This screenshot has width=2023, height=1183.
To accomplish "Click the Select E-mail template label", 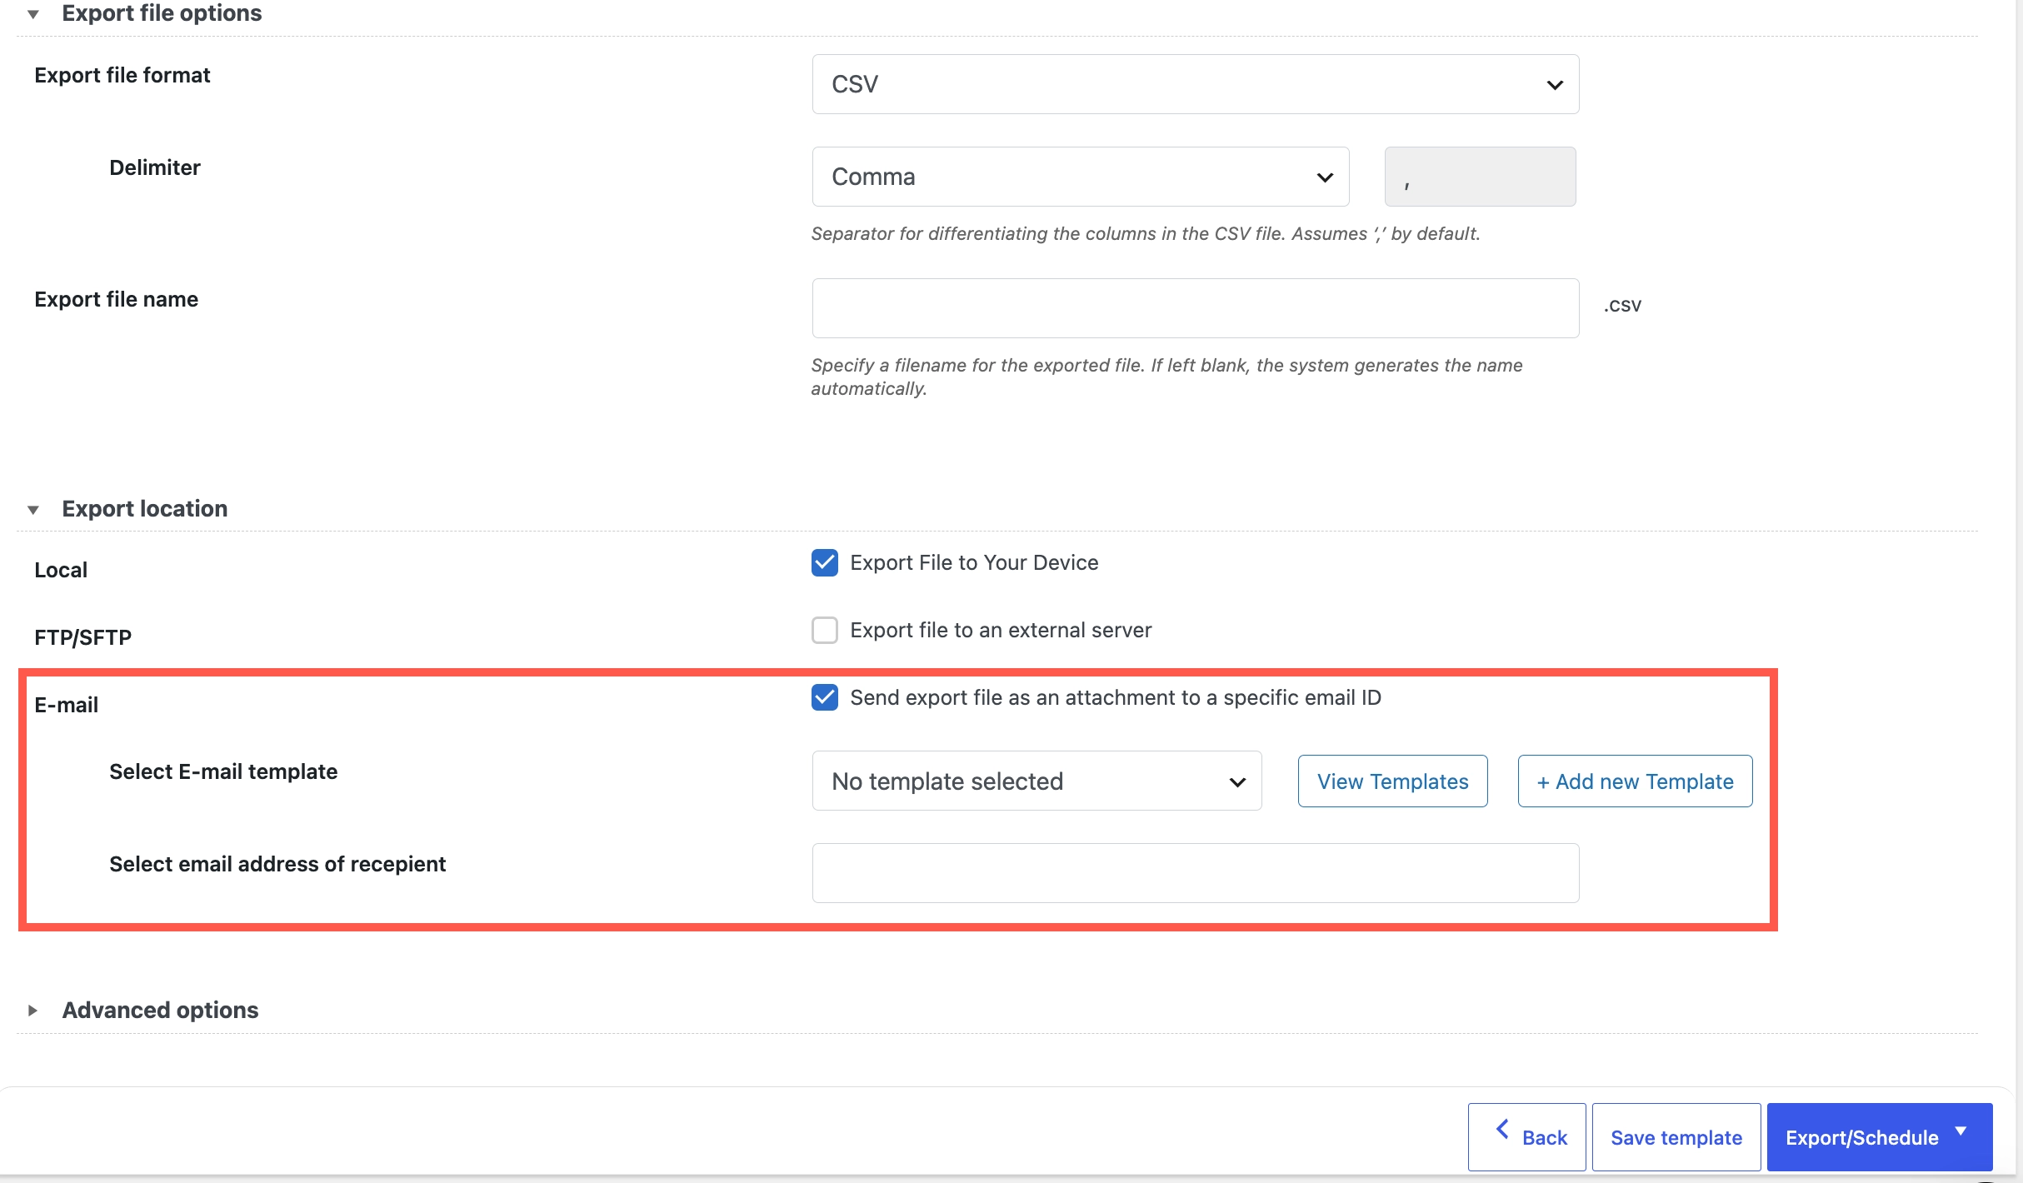I will pos(223,771).
